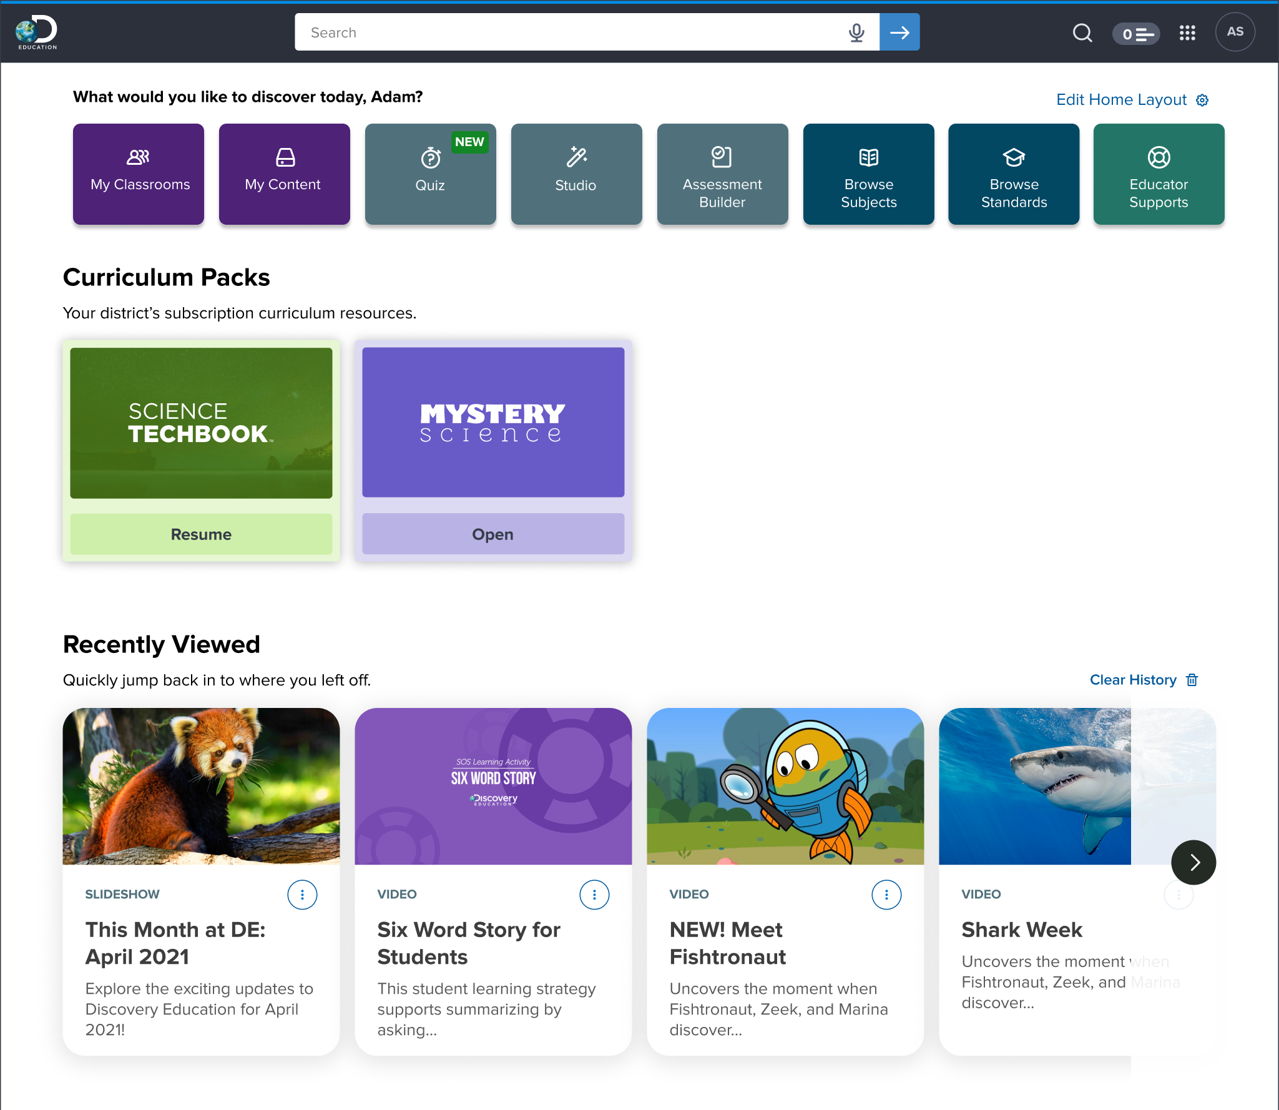
Task: Open the quicklist counter showing 0
Action: pyautogui.click(x=1136, y=34)
